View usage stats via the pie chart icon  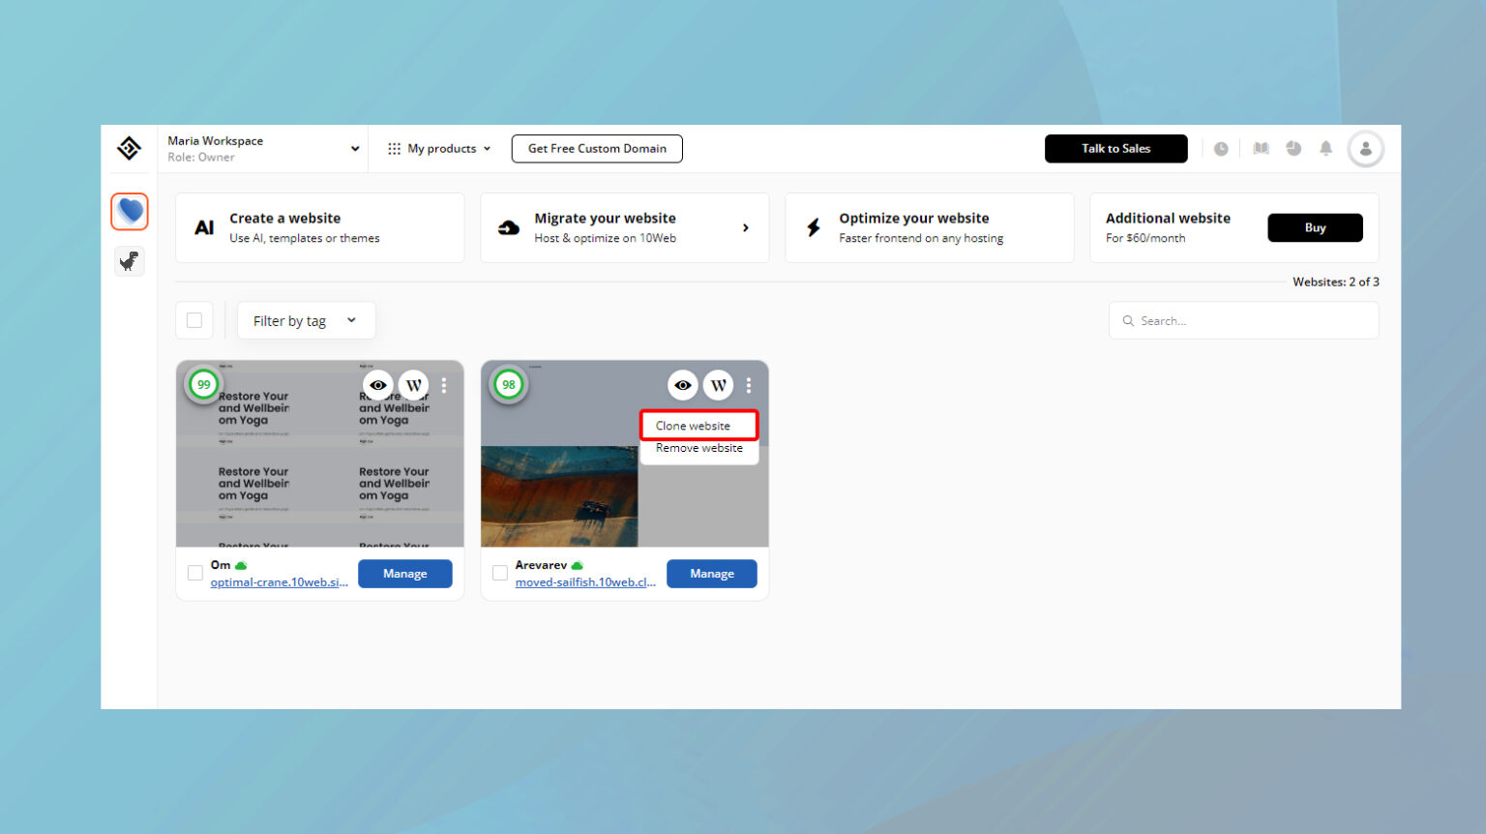coord(1293,148)
